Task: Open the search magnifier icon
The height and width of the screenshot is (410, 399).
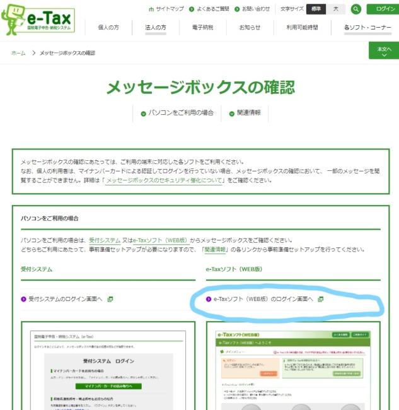Action: (356, 9)
